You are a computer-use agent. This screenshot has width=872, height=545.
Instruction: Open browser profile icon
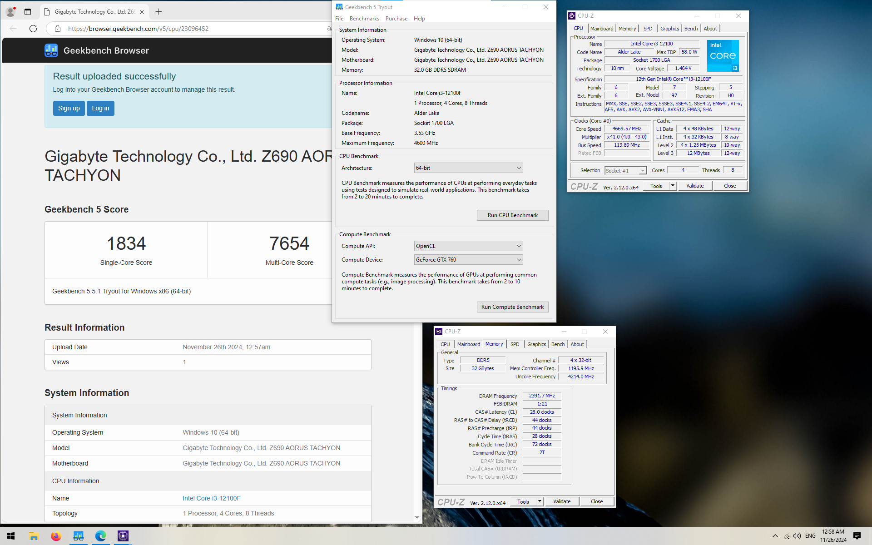point(10,12)
